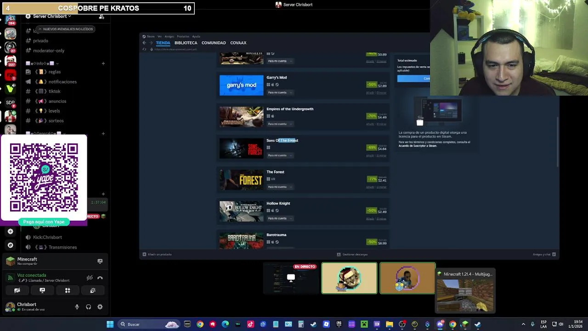Viewport: 588px width, 331px height.
Task: Open the tiktok channel
Action: (x=54, y=91)
